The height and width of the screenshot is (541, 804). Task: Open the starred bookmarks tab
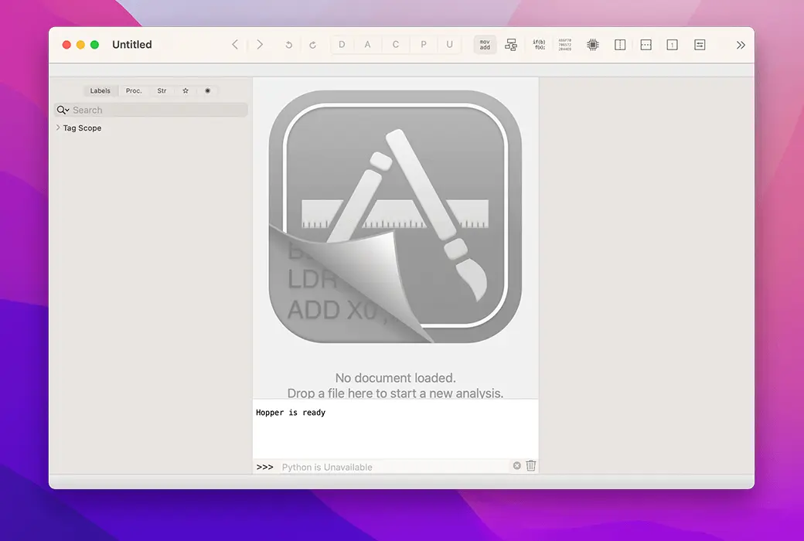pos(186,90)
